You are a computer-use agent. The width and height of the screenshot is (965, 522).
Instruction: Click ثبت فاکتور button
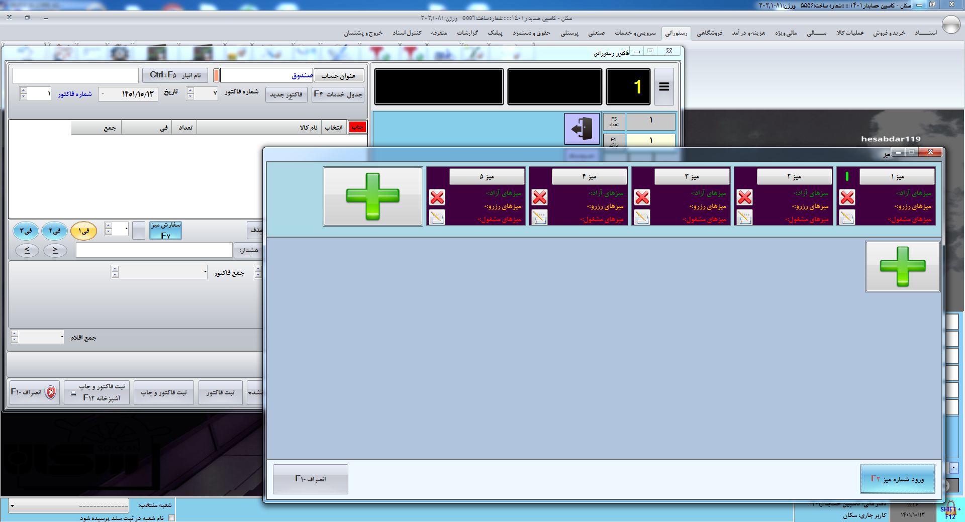(x=221, y=392)
